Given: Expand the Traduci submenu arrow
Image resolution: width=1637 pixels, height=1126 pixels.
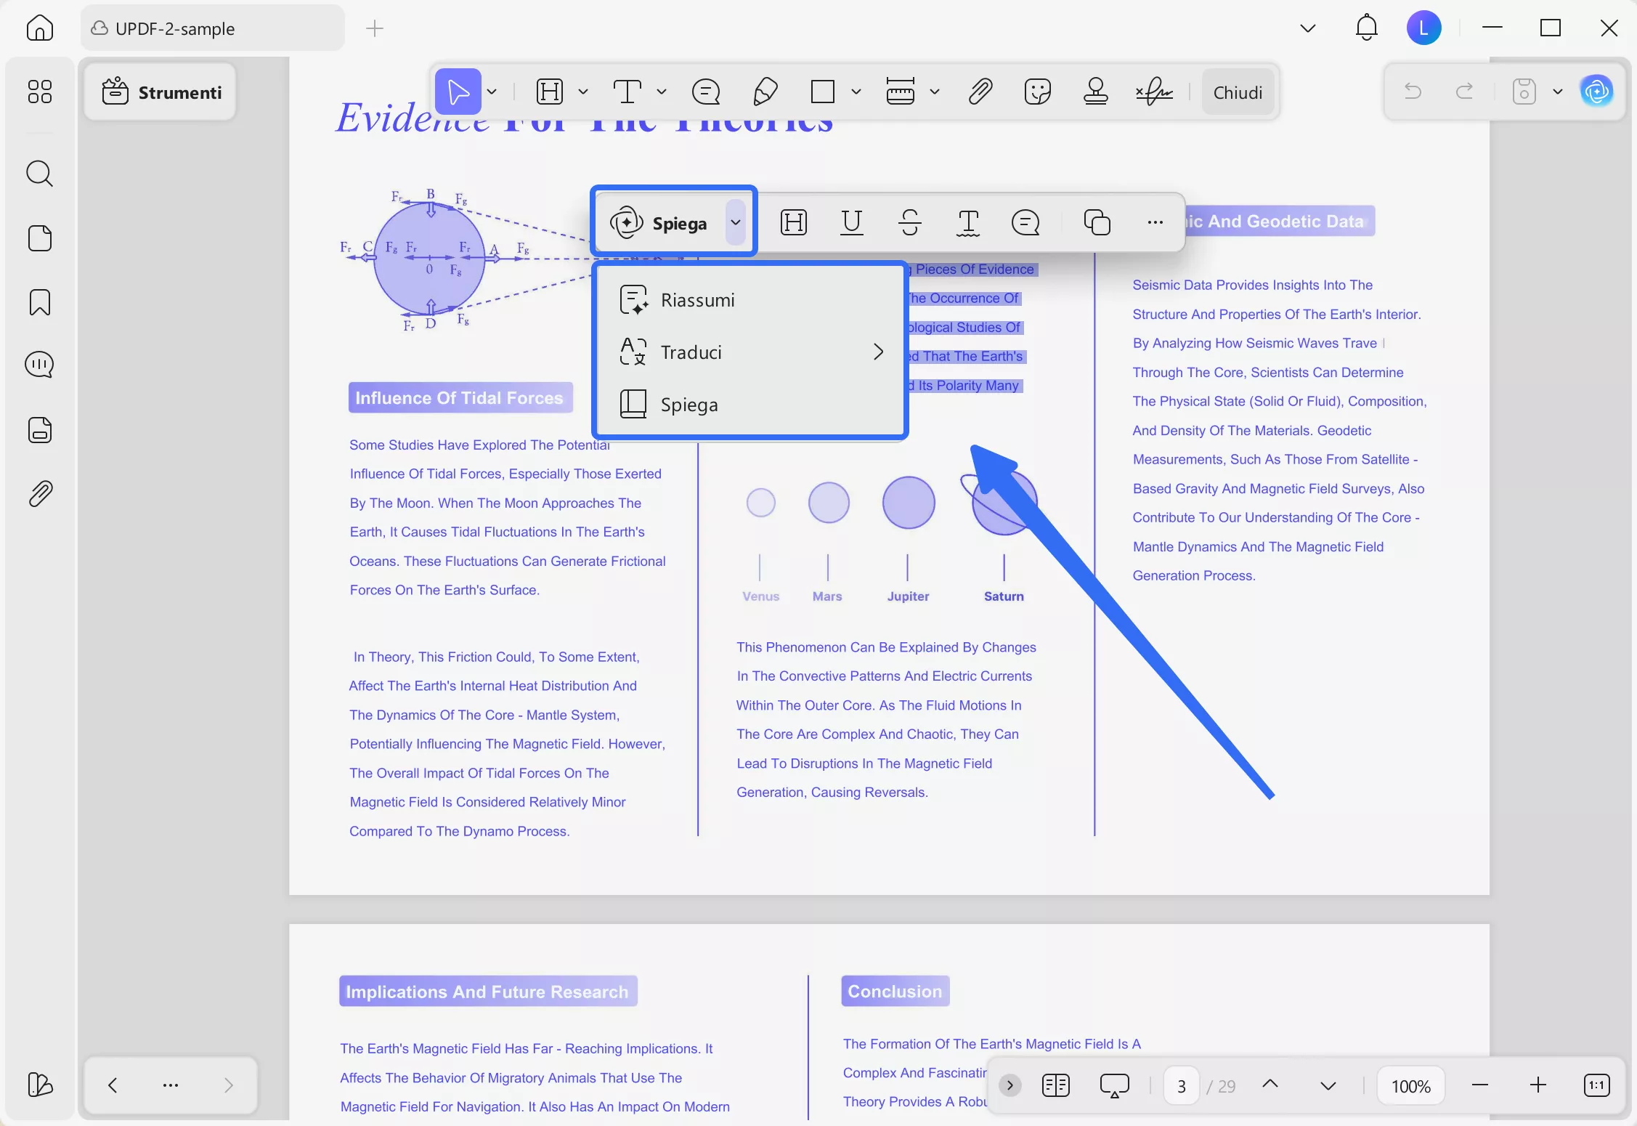Looking at the screenshot, I should pos(878,352).
